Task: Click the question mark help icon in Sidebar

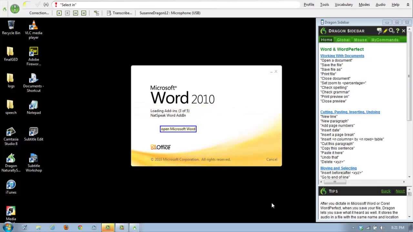Action: [398, 31]
